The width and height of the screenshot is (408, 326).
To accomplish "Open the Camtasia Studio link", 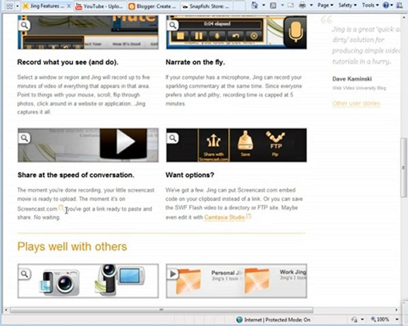I will point(224,217).
